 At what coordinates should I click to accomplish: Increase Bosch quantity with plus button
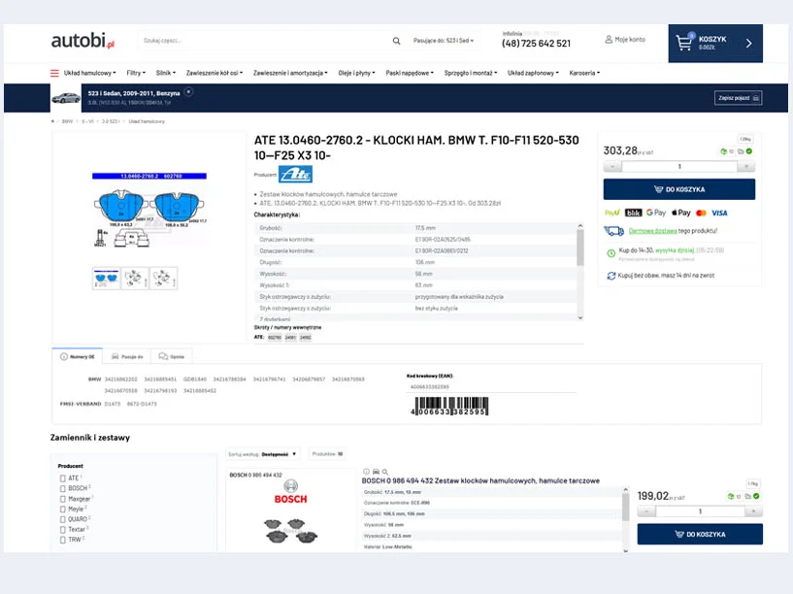(x=753, y=511)
